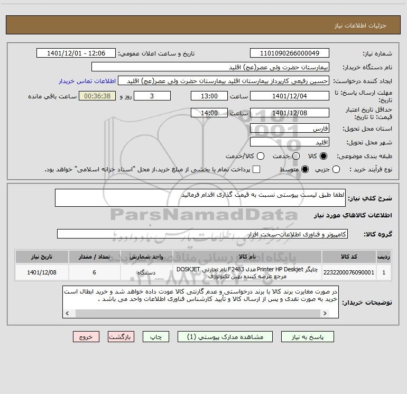Click the اطلاعات کالاهای مورد نیاز heading

(353, 215)
